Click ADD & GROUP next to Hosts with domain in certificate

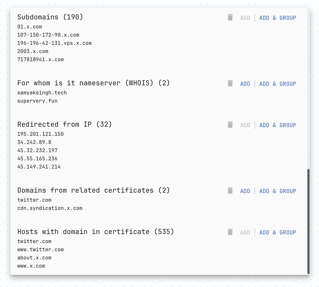pyautogui.click(x=278, y=232)
